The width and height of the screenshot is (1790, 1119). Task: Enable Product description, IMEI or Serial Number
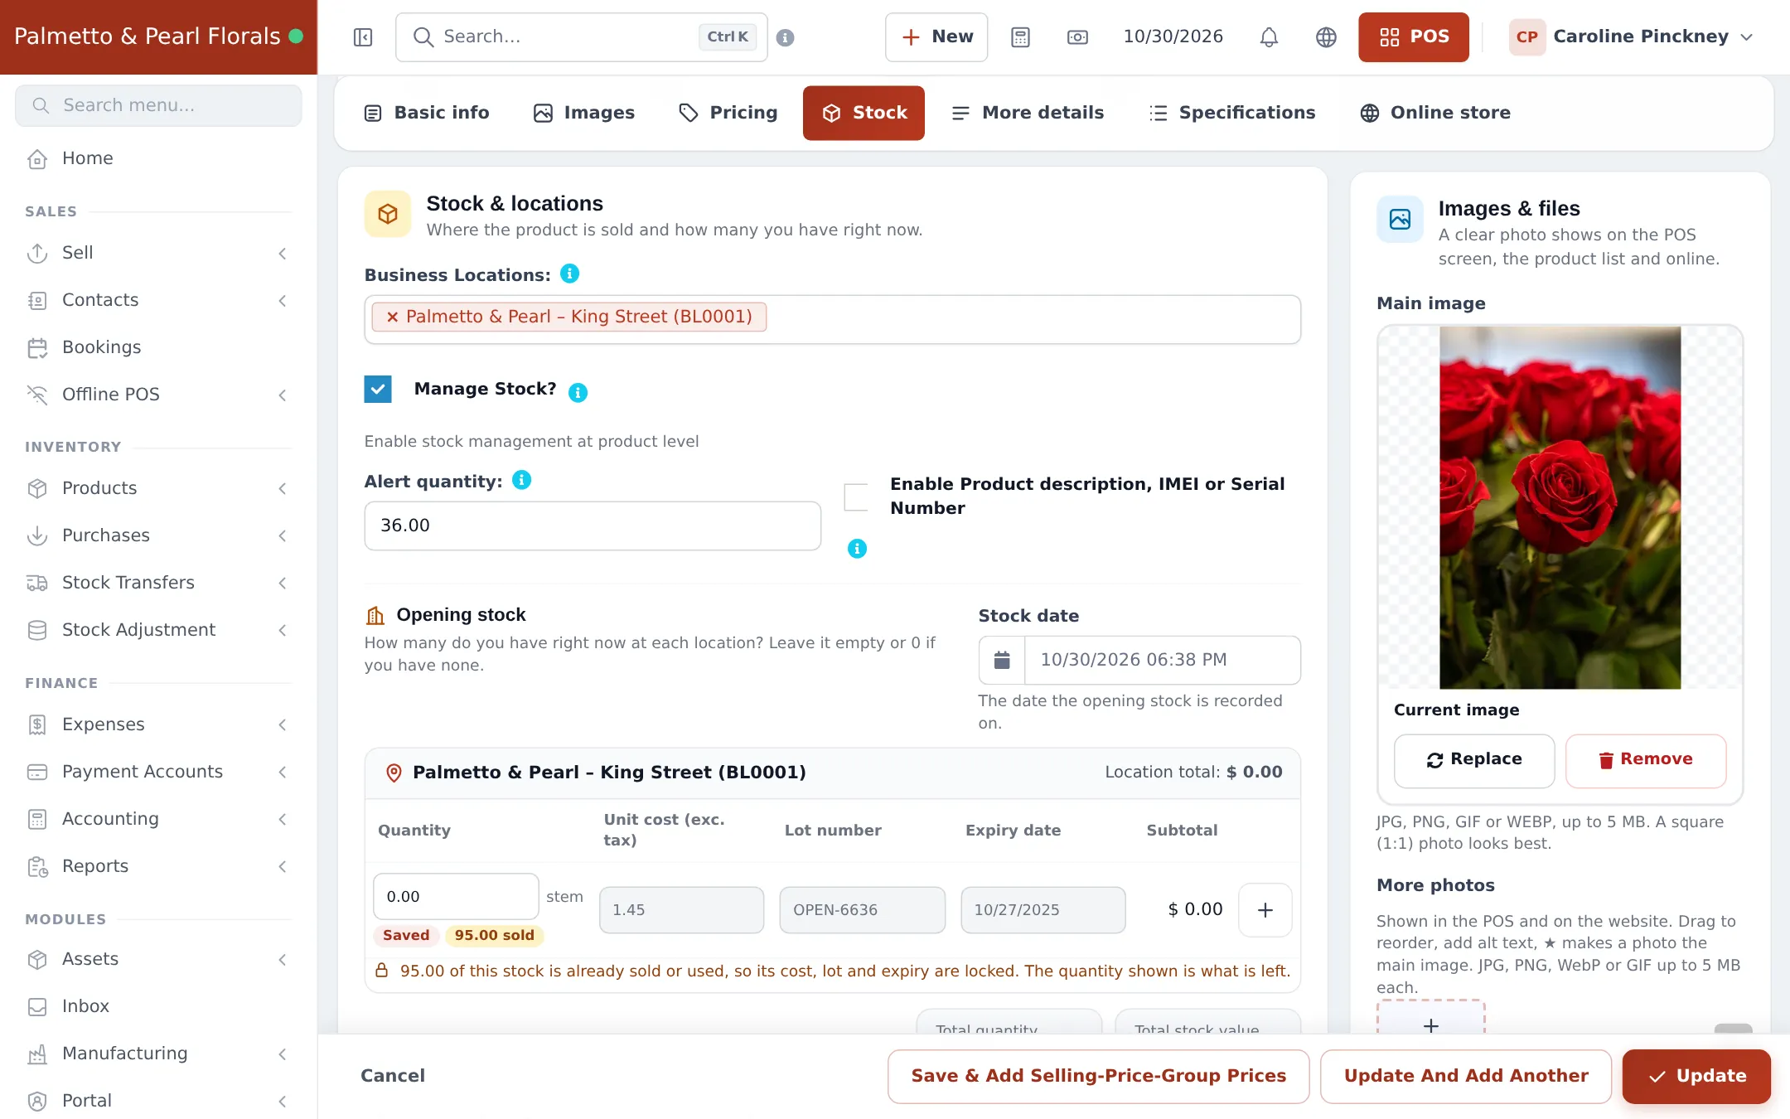tap(856, 497)
